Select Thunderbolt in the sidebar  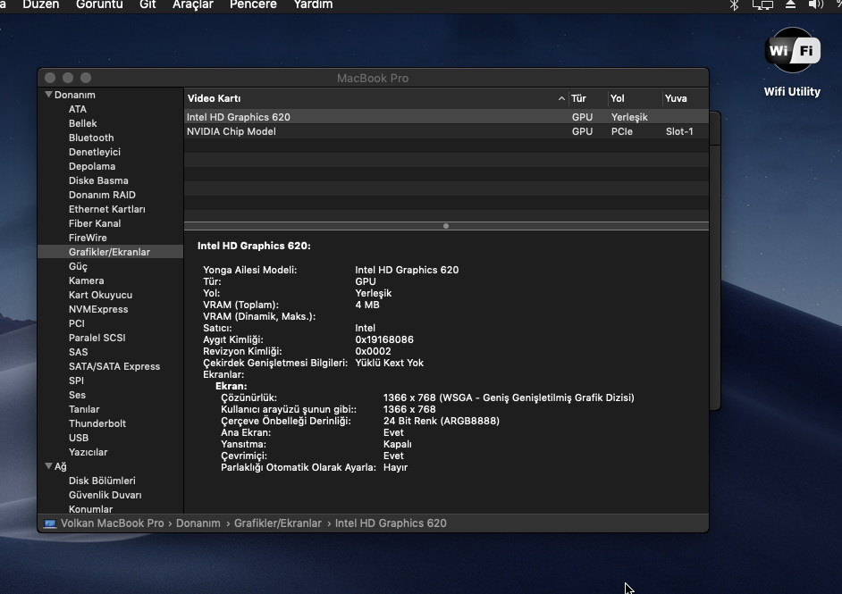pos(97,423)
